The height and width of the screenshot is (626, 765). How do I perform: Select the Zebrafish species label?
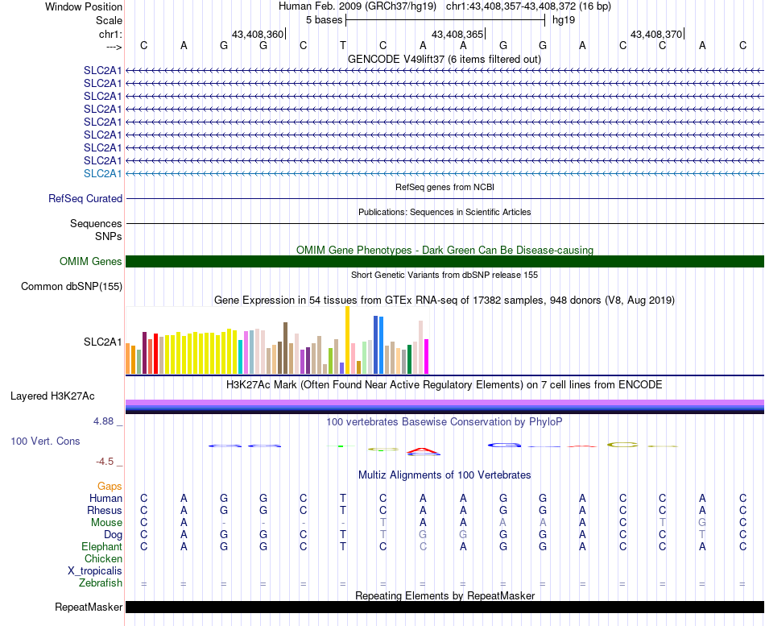point(101,582)
